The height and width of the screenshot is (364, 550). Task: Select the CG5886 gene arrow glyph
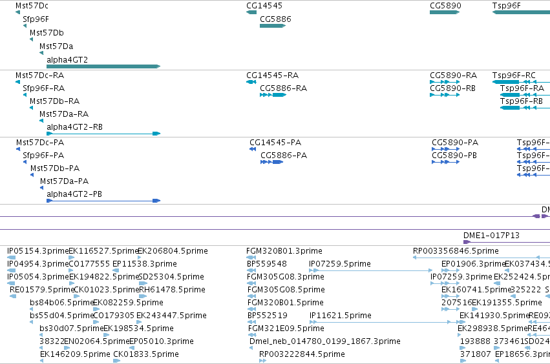pos(273,26)
